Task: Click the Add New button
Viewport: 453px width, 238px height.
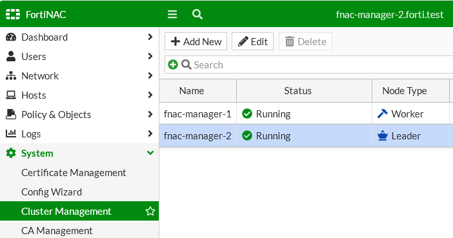Action: coord(196,41)
